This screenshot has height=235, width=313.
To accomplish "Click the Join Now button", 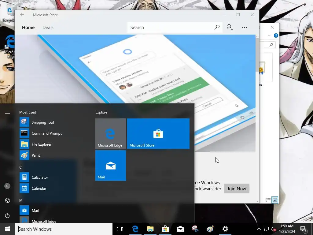I will 237,188.
